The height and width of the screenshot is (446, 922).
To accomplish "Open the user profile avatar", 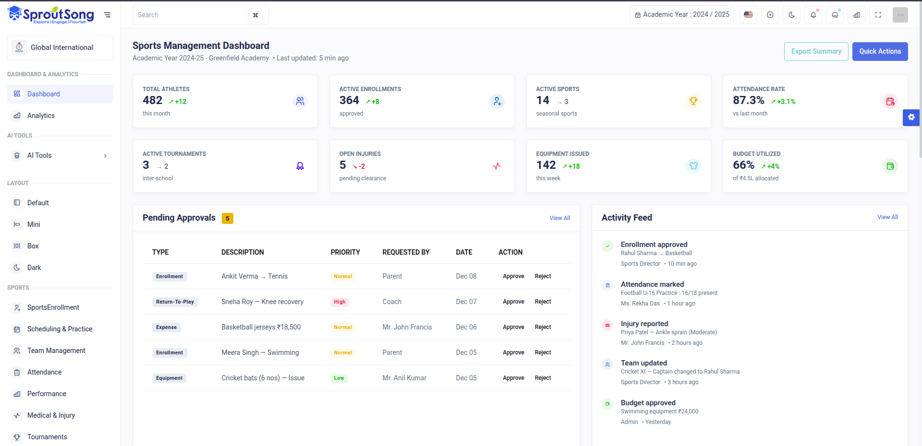I will click(x=900, y=15).
